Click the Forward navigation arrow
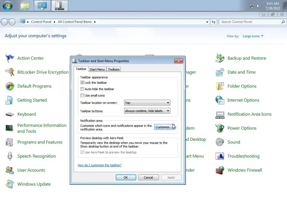Screen dimensions: 287x215 click(12, 22)
